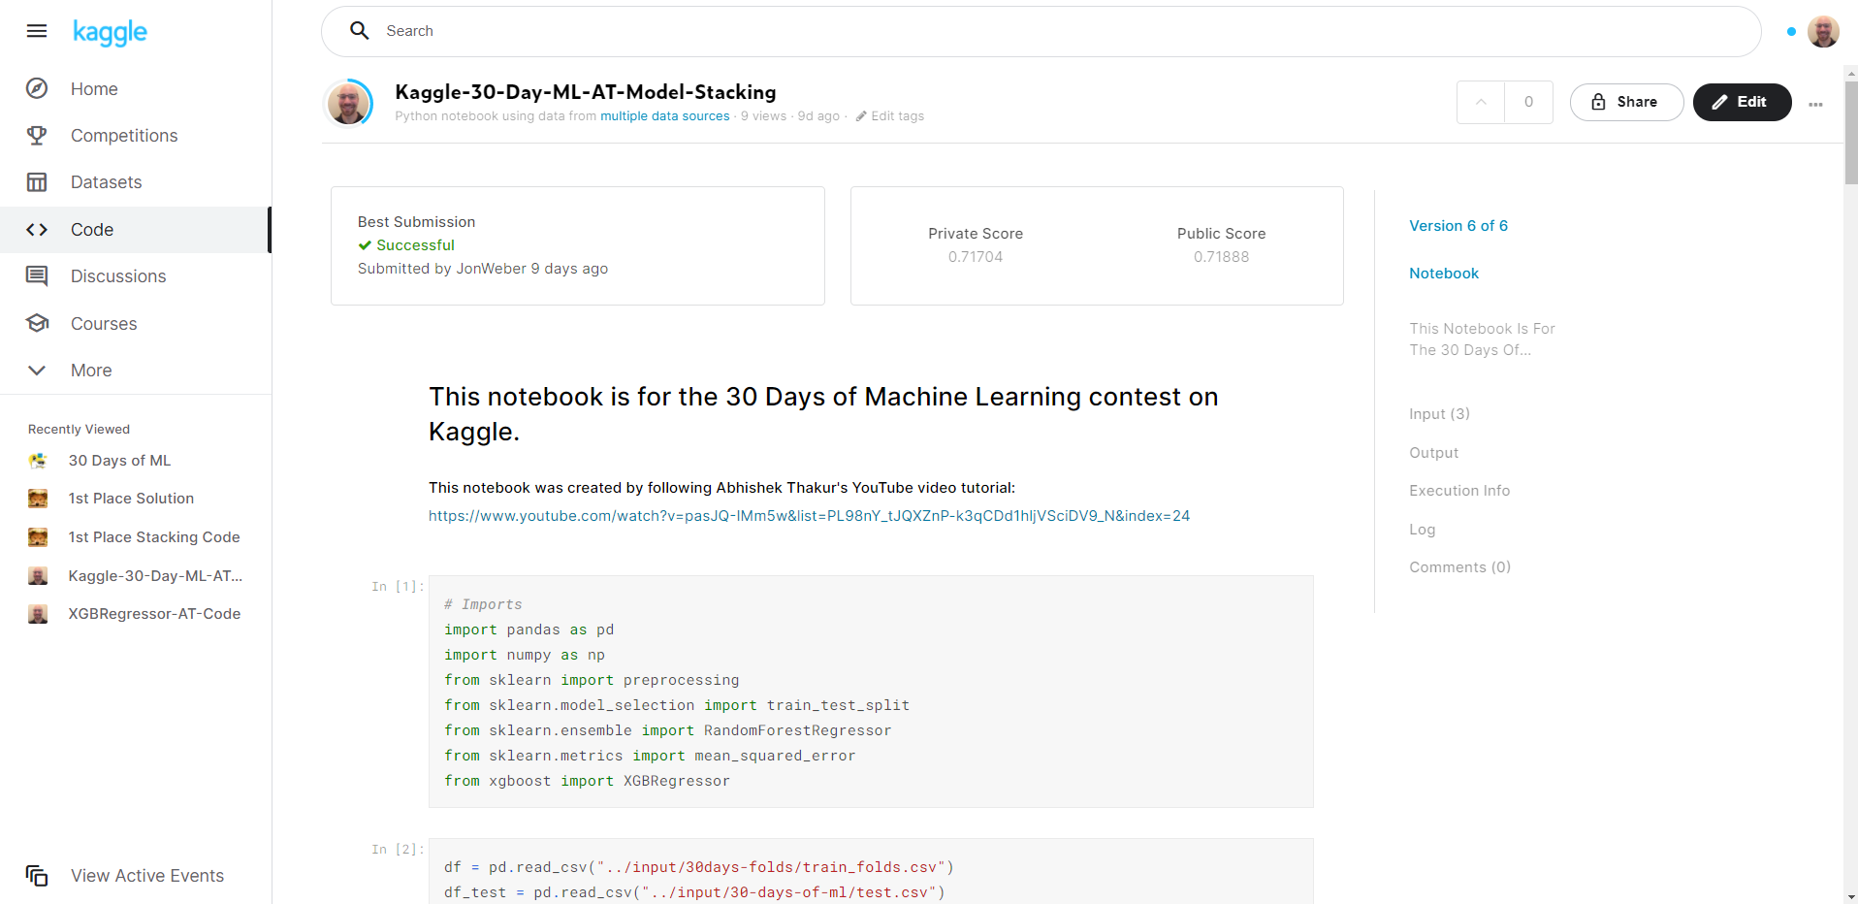Open the 1st Place Solution recent item
This screenshot has height=904, width=1858.
pyautogui.click(x=131, y=499)
